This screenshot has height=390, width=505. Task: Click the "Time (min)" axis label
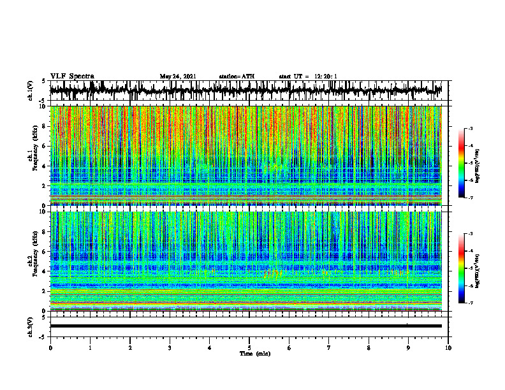(255, 354)
